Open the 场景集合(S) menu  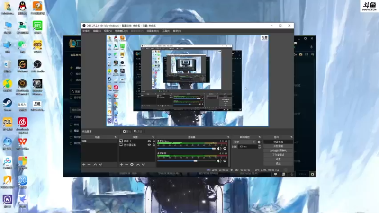pyautogui.click(x=153, y=31)
